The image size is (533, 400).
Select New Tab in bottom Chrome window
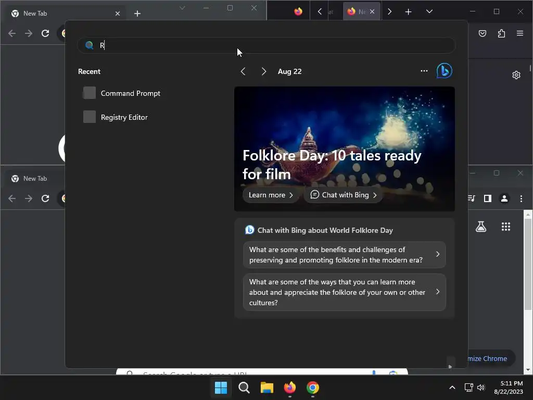coord(36,179)
